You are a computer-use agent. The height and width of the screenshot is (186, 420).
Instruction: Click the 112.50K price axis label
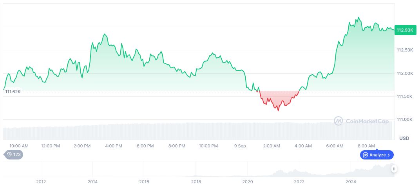(404, 50)
